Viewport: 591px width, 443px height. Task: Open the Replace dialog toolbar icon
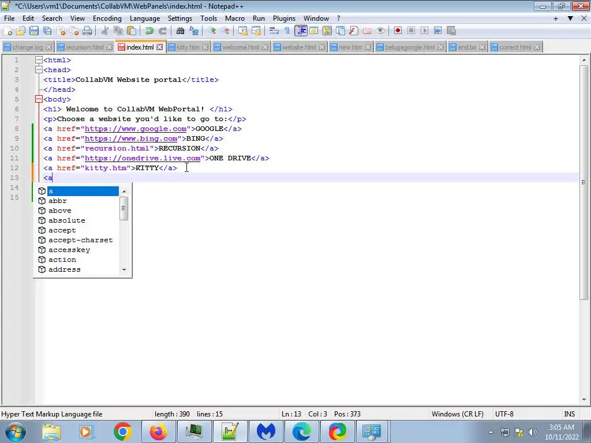coord(194,31)
